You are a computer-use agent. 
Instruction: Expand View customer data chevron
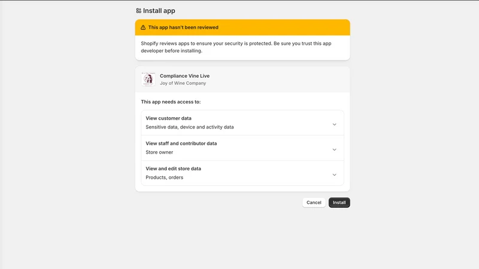pos(334,124)
